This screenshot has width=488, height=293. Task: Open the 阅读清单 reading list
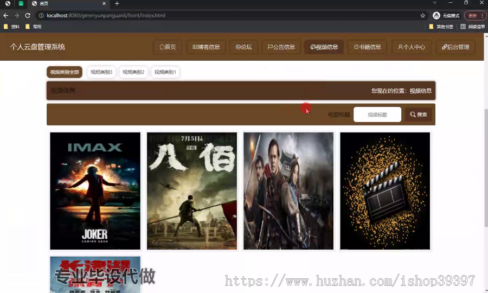tap(472, 27)
